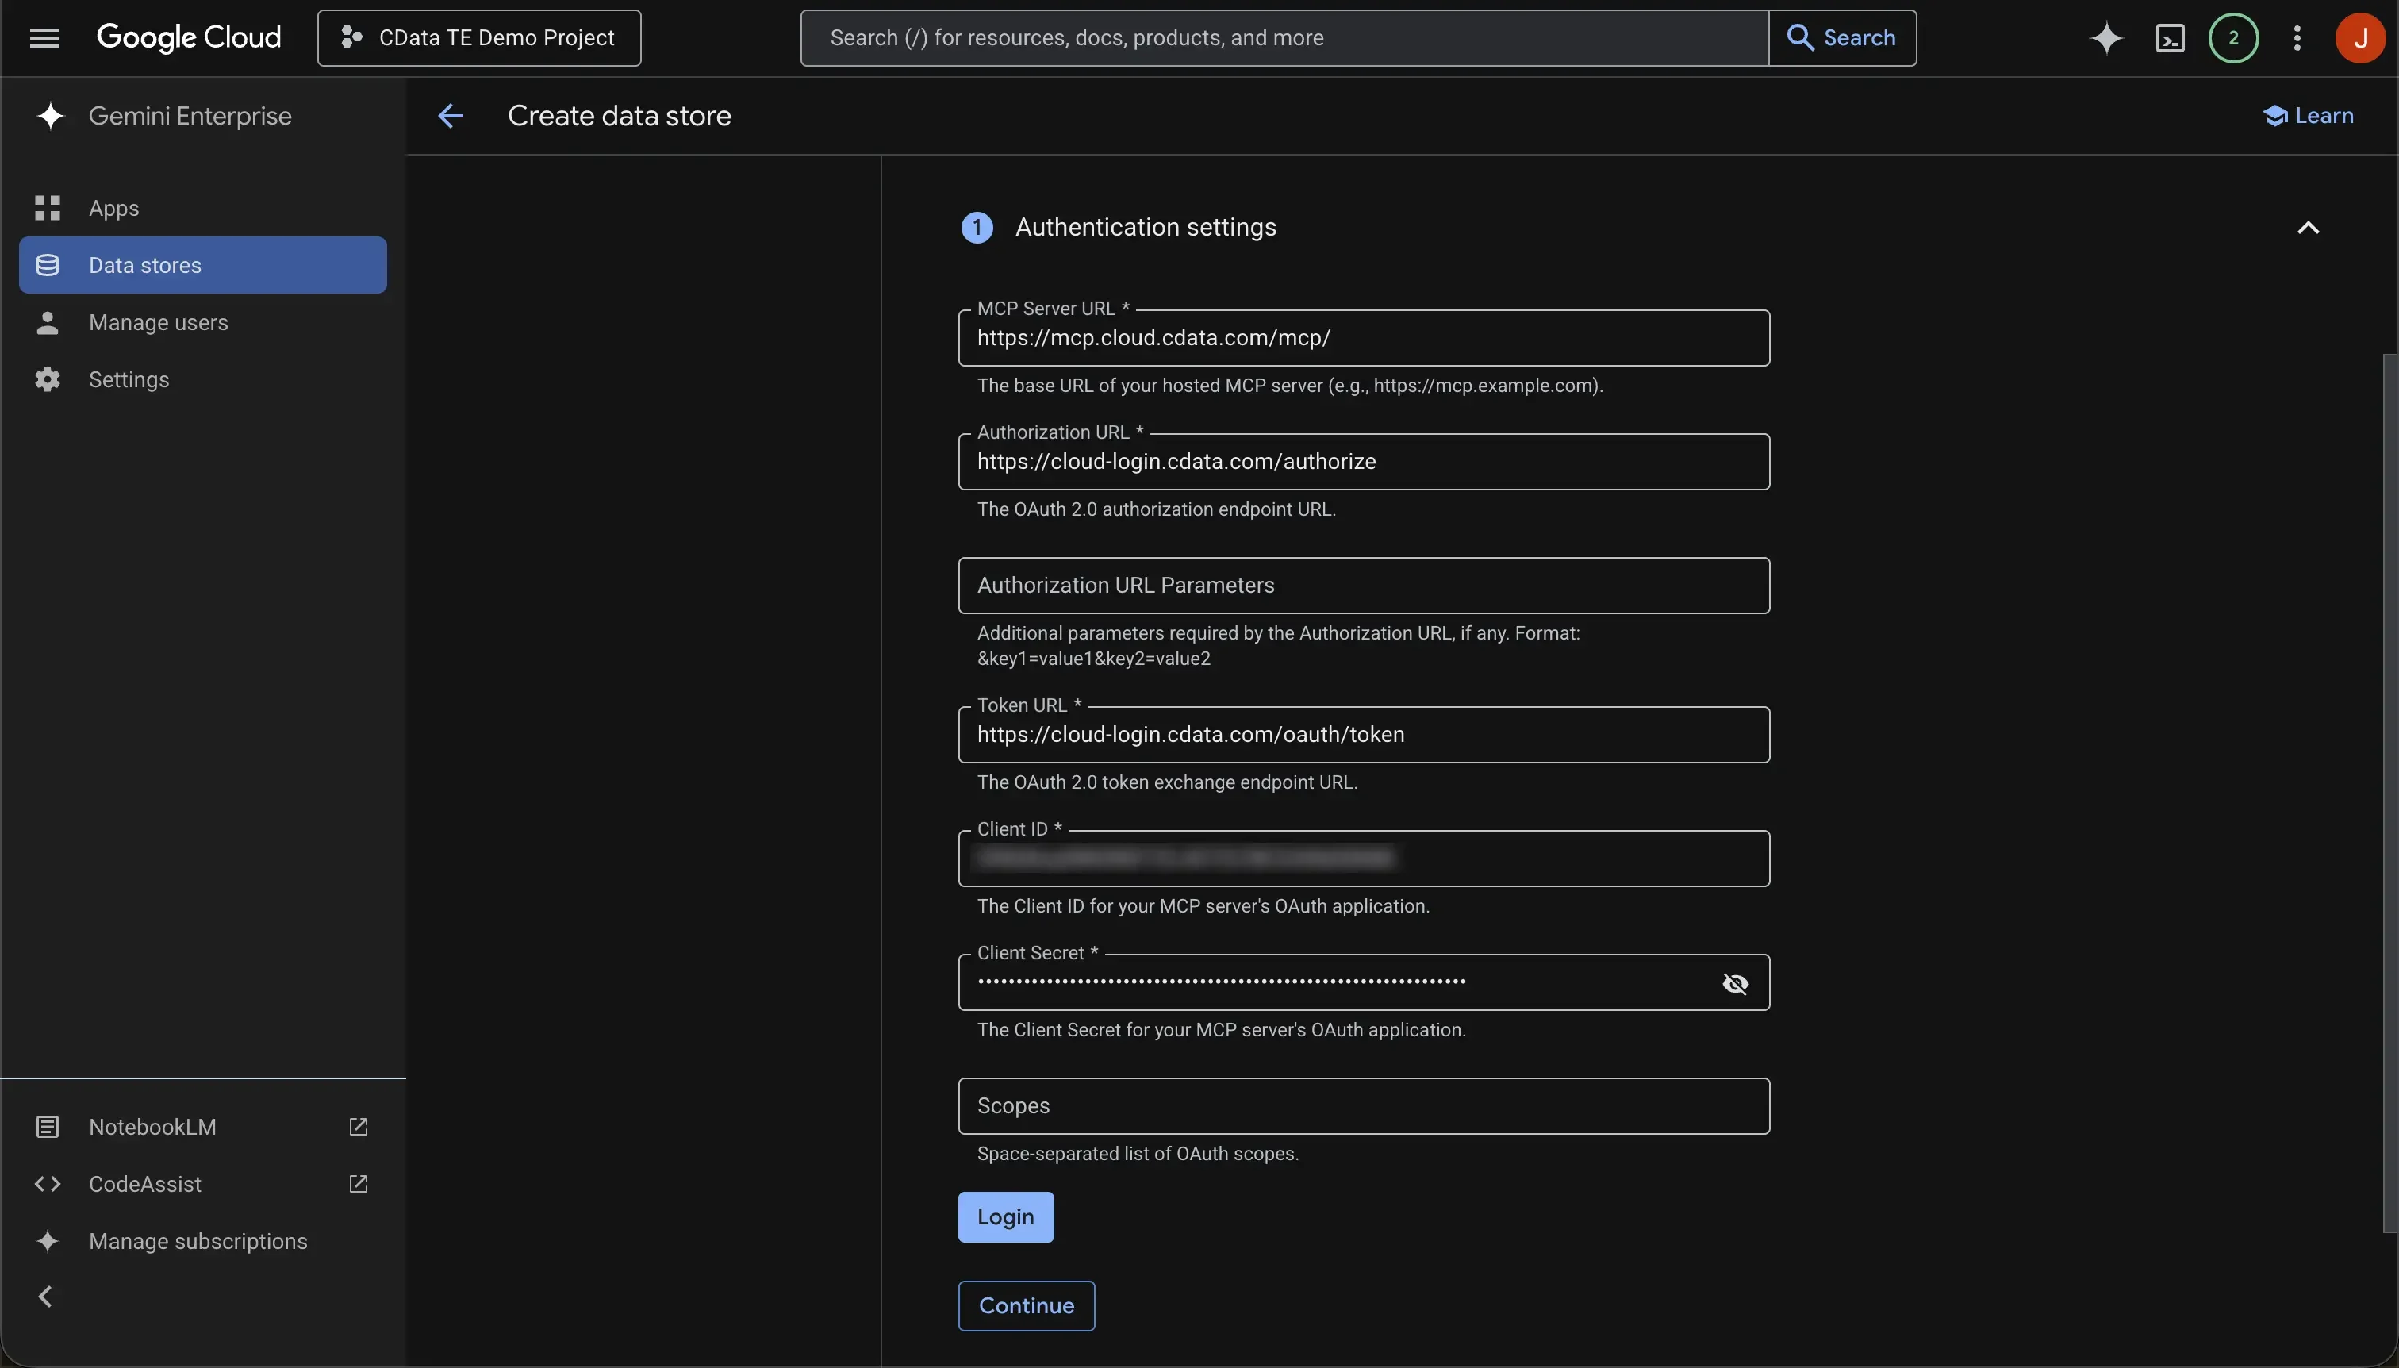Click the NotebookLM notebook icon
The image size is (2399, 1368).
click(x=47, y=1127)
